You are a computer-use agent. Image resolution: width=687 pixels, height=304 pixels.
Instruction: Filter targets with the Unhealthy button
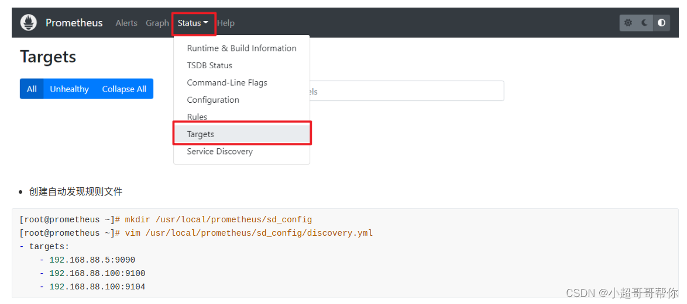[69, 89]
